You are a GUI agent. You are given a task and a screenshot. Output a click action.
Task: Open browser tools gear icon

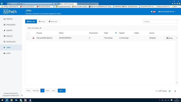click(x=177, y=4)
